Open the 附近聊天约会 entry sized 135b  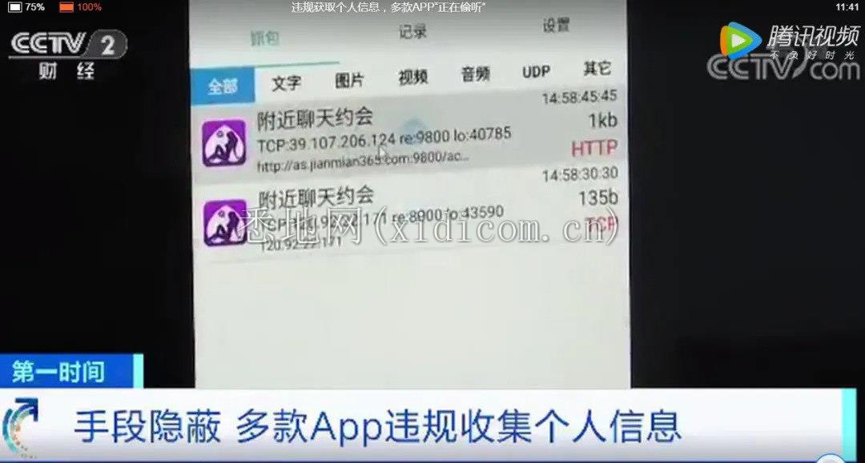[x=411, y=215]
